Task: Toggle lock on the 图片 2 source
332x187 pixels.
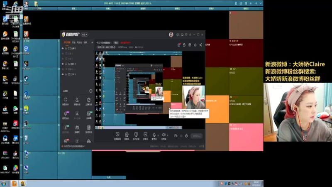Action: click(66, 64)
